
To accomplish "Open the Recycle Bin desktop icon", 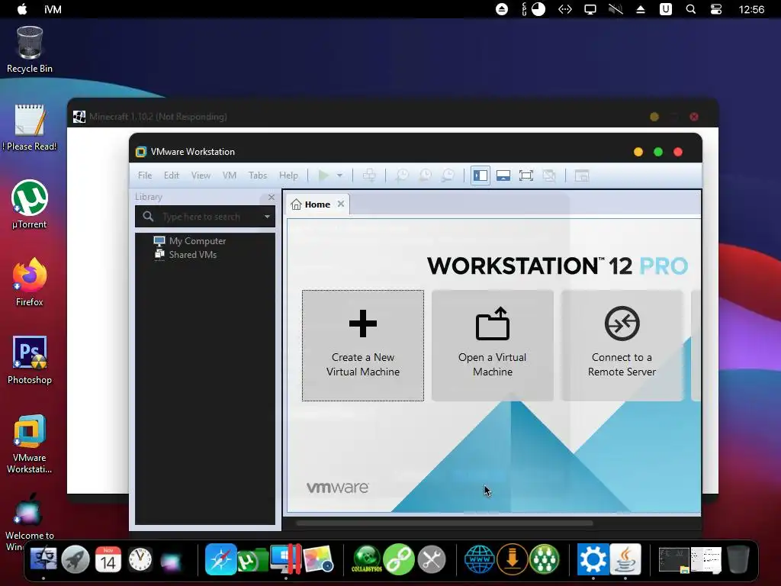I will click(x=30, y=50).
